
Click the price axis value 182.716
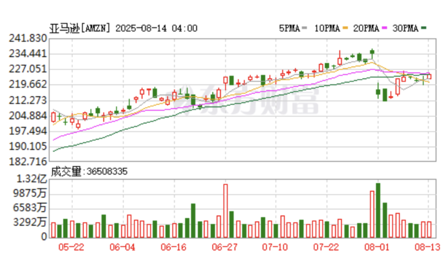tap(28, 162)
